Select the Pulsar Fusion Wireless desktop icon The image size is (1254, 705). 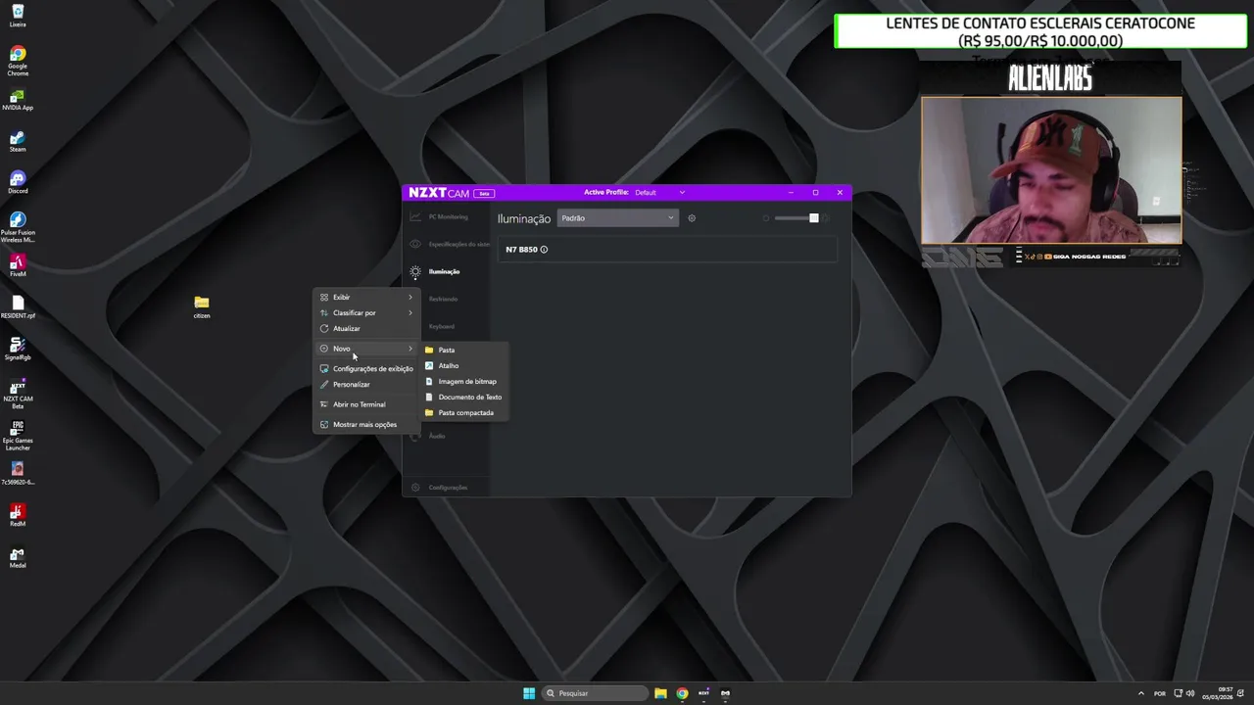pos(18,227)
